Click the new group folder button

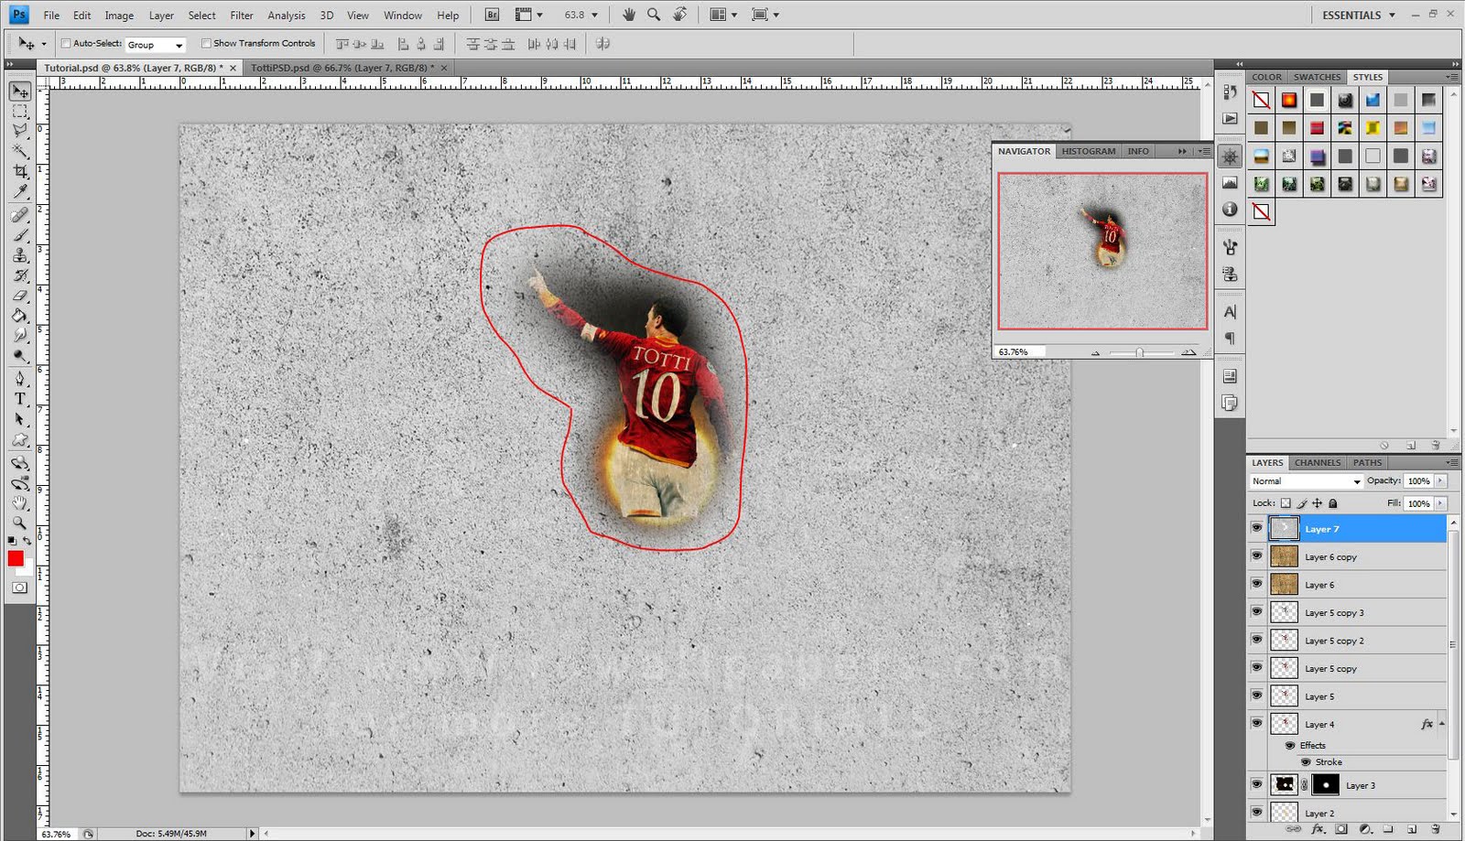1388,829
